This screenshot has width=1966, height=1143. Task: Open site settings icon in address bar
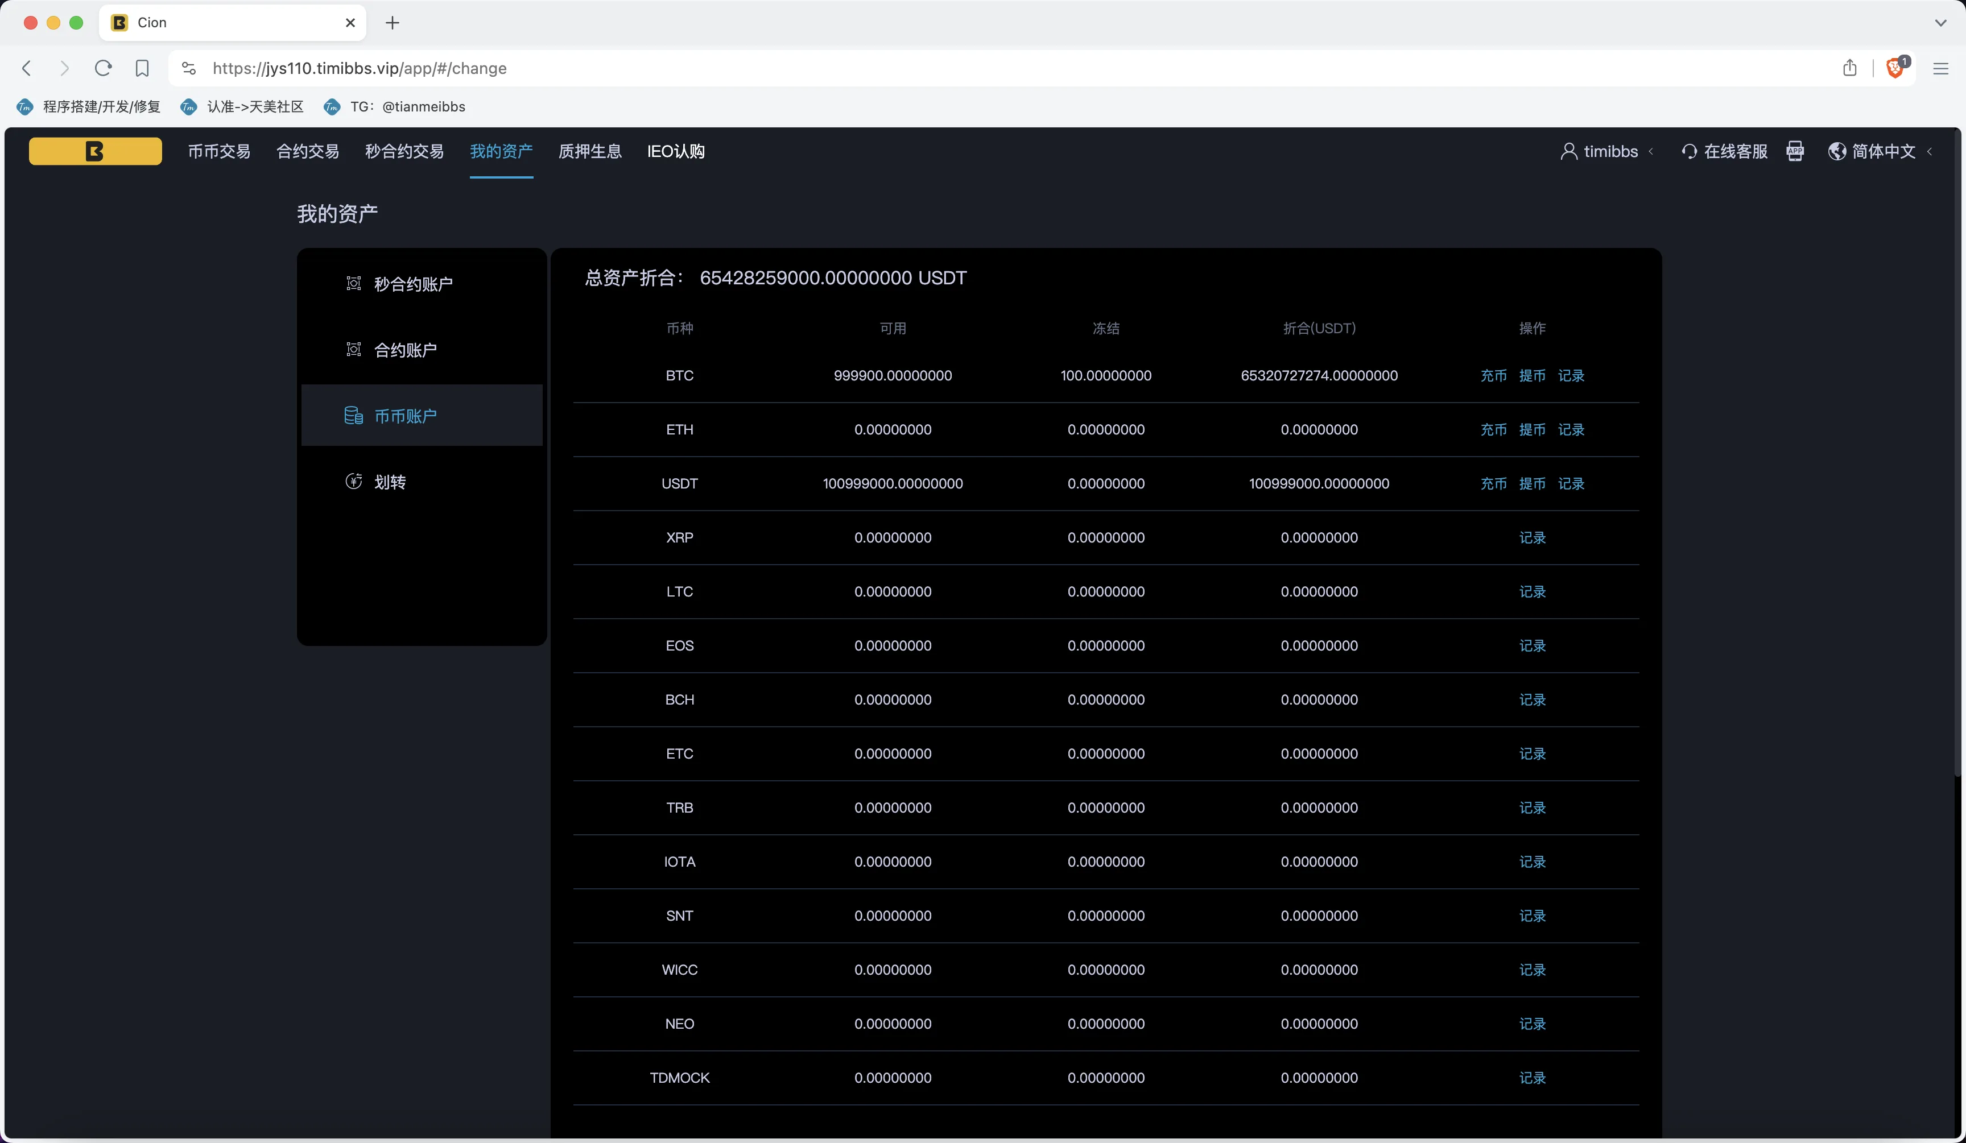pyautogui.click(x=189, y=69)
